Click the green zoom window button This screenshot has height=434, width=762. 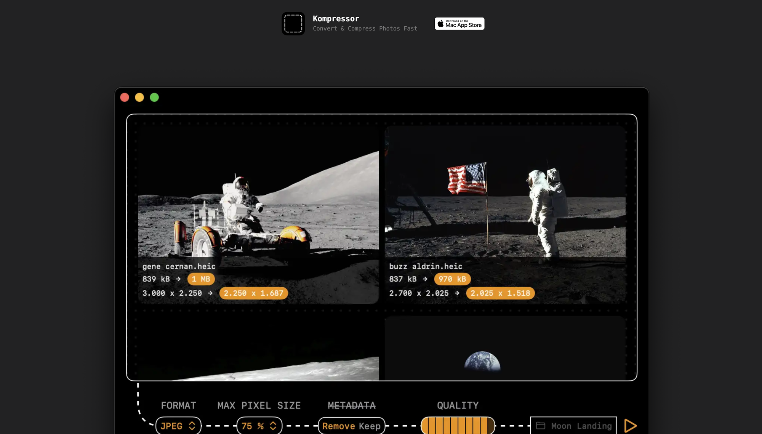pos(154,98)
